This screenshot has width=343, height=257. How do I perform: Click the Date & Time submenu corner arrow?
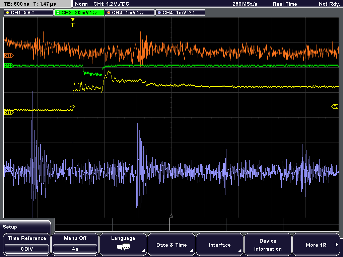click(x=191, y=251)
